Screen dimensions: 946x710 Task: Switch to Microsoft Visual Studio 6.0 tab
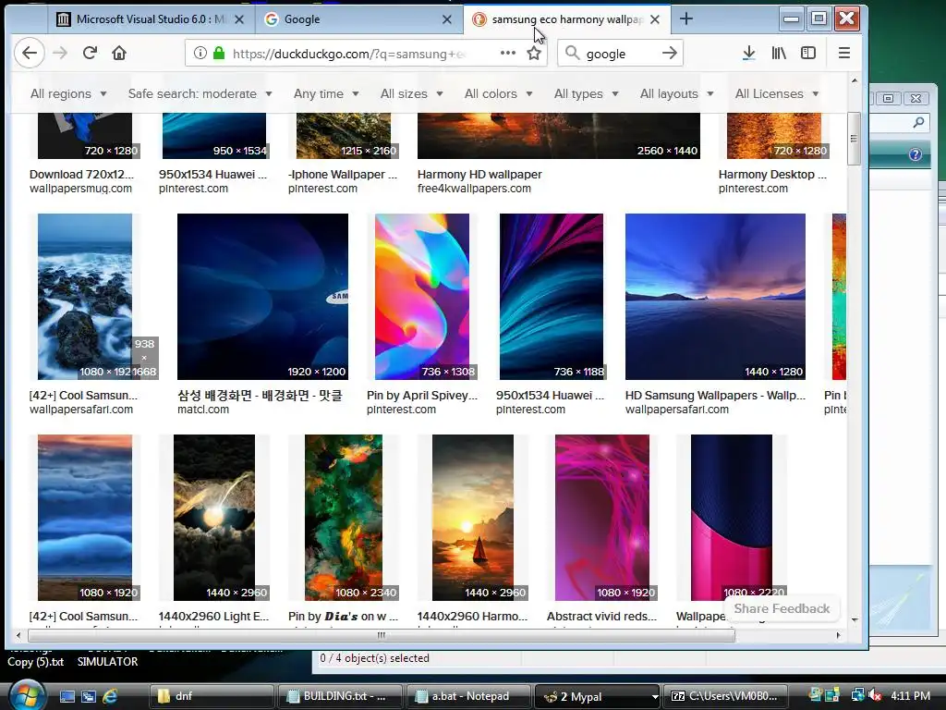(x=151, y=19)
